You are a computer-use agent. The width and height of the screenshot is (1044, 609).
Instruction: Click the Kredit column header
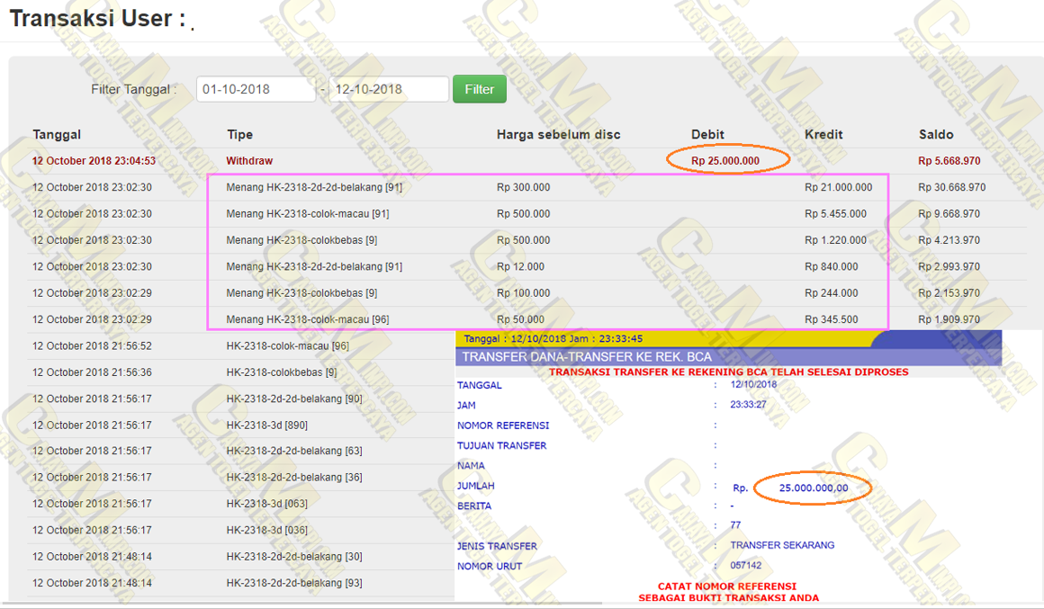tap(823, 134)
